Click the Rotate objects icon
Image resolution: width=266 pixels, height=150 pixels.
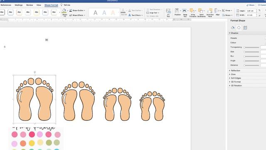point(224,15)
